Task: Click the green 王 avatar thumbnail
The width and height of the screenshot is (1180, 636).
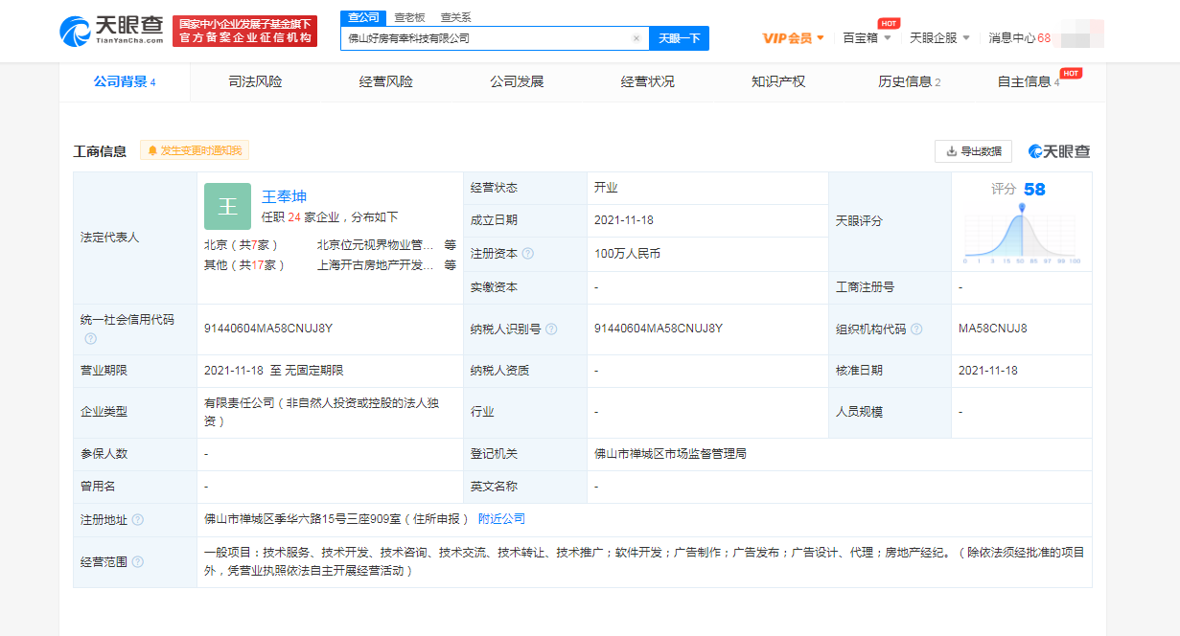Action: [227, 206]
